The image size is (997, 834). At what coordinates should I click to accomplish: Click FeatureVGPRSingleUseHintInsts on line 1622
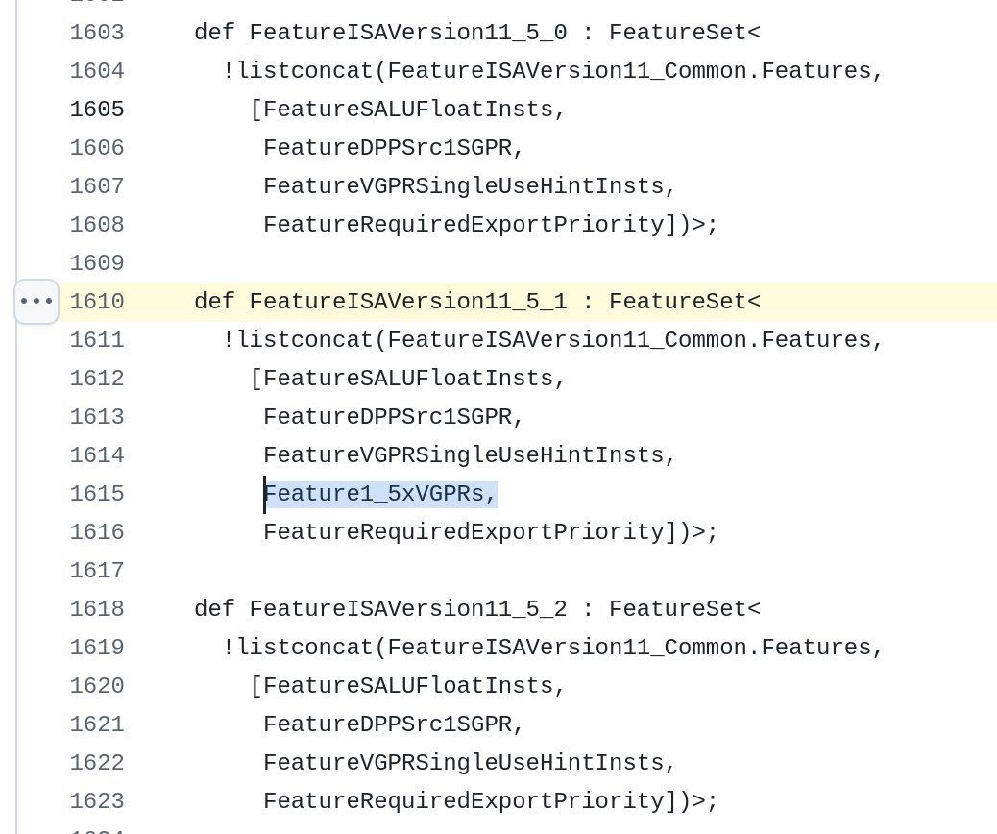point(464,763)
